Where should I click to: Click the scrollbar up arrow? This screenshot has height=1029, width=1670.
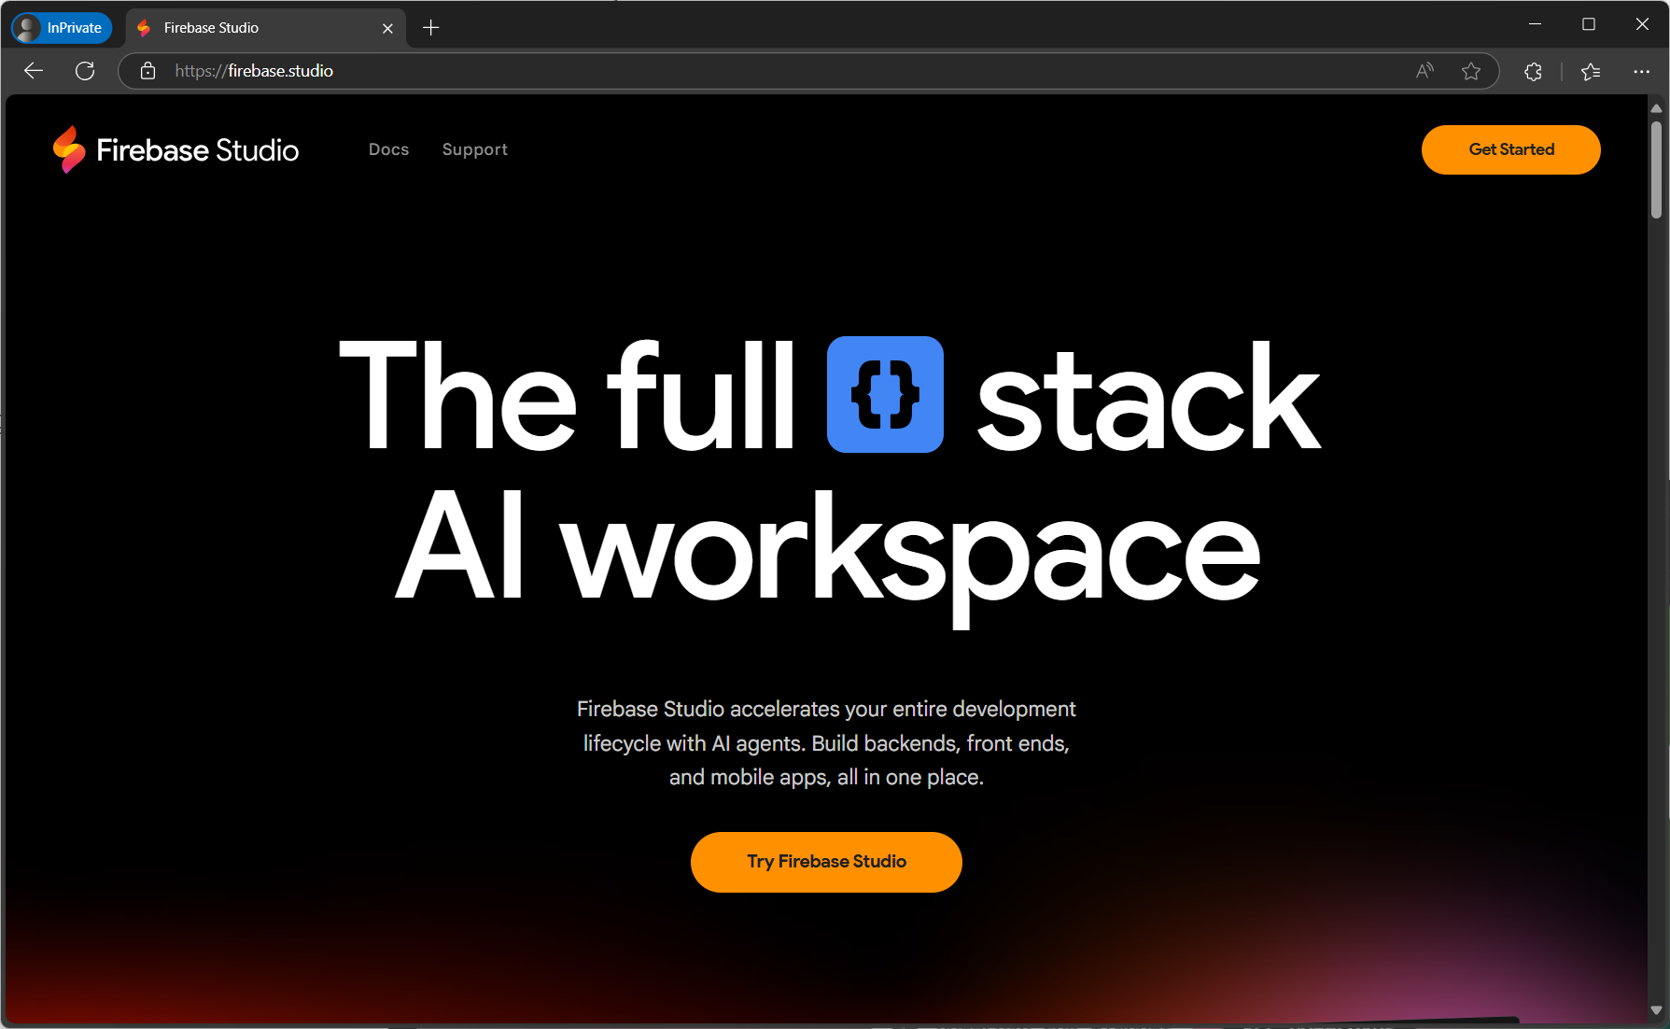point(1656,108)
